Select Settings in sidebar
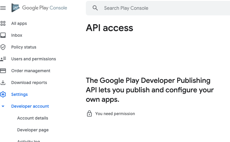This screenshot has height=142, width=230. pyautogui.click(x=20, y=95)
